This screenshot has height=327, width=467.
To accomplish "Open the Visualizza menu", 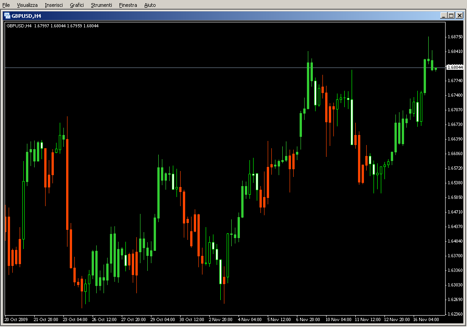I will pyautogui.click(x=27, y=5).
